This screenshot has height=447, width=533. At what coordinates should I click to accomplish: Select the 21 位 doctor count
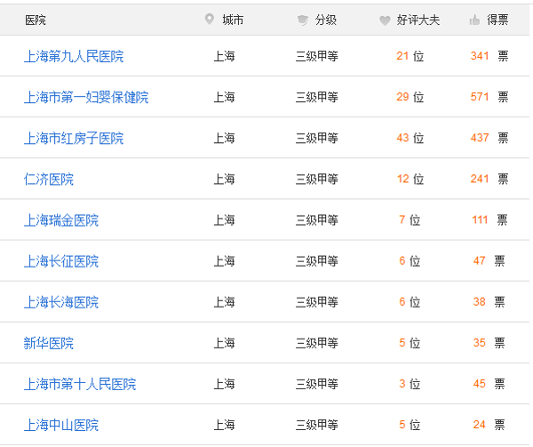410,56
